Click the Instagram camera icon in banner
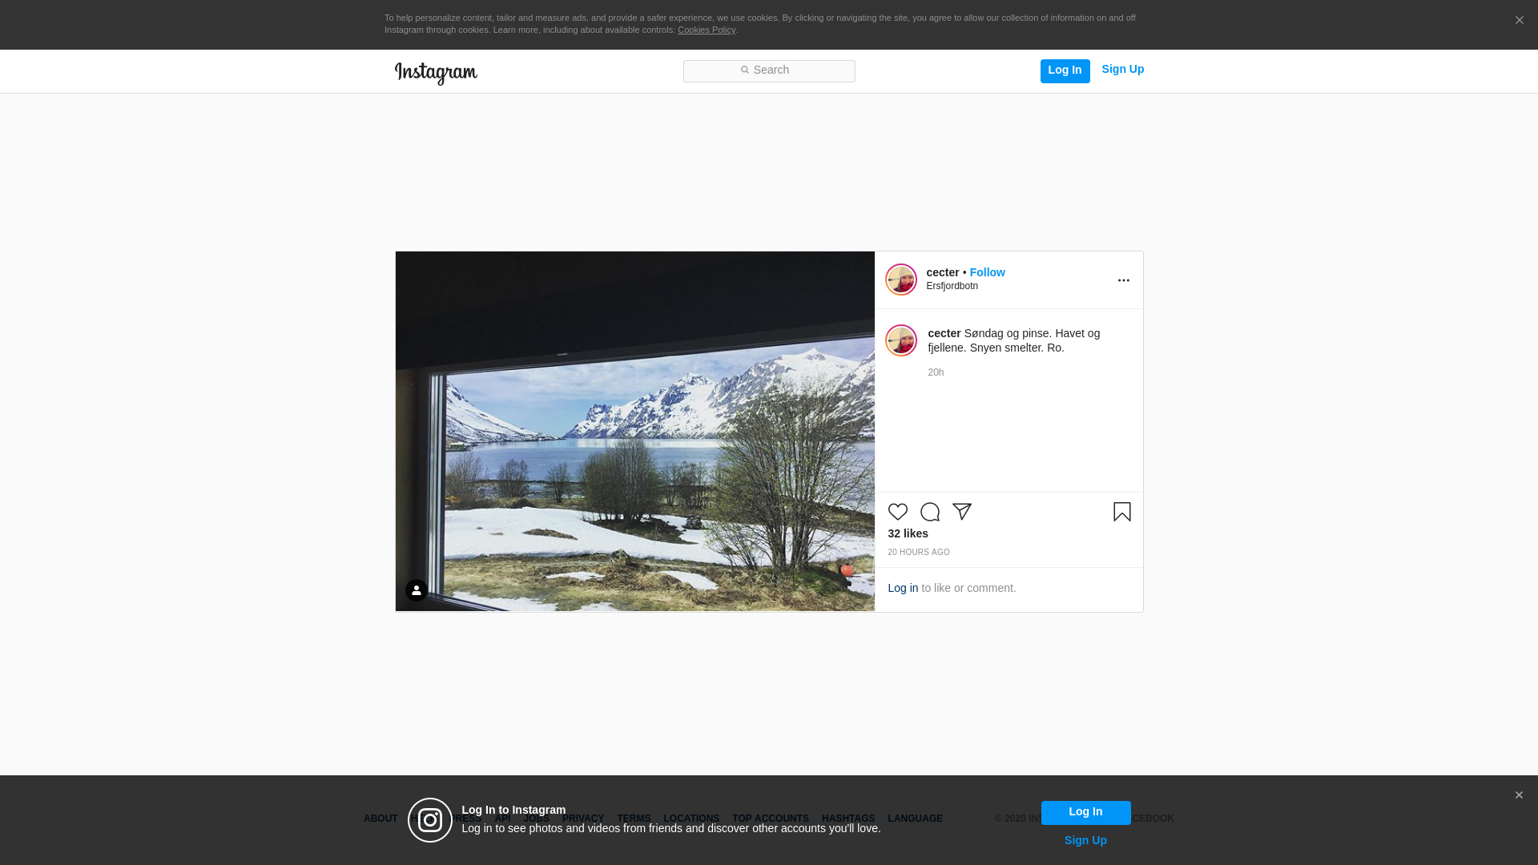The image size is (1538, 865). click(x=430, y=820)
